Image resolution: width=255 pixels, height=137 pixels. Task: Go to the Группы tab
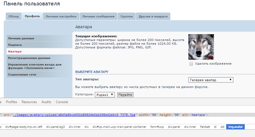127,16
